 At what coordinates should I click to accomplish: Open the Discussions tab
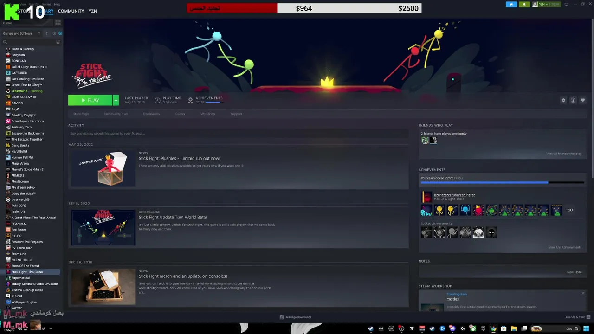pyautogui.click(x=151, y=114)
